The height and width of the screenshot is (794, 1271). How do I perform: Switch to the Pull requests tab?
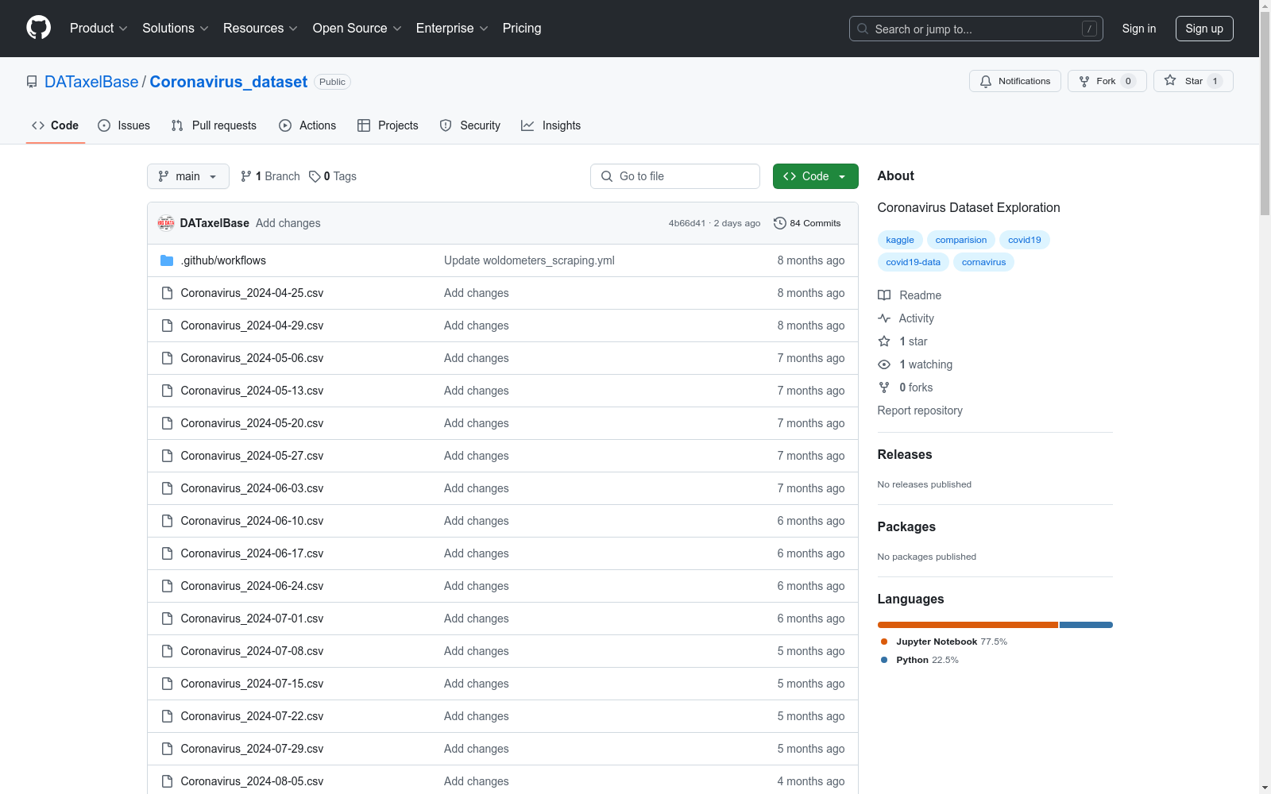(x=214, y=125)
